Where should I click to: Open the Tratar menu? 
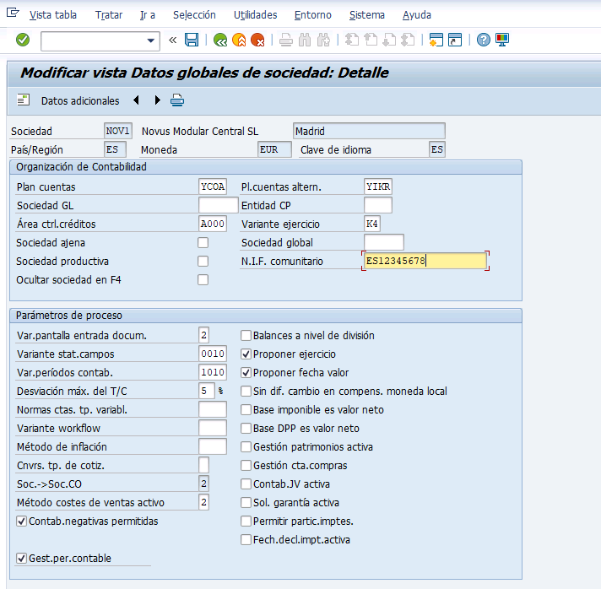pyautogui.click(x=109, y=15)
